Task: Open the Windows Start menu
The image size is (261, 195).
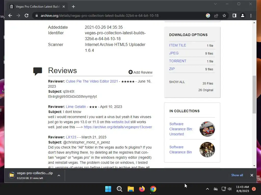Action: tap(108, 189)
